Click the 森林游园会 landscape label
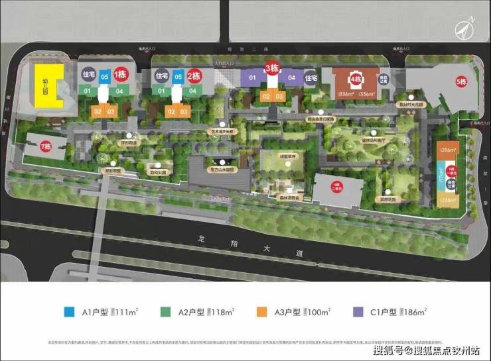491x361 pixels. point(289,198)
